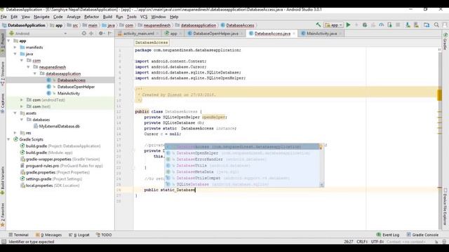Click CRLF line separator in status bar
The width and height of the screenshot is (449, 252).
tap(362, 241)
